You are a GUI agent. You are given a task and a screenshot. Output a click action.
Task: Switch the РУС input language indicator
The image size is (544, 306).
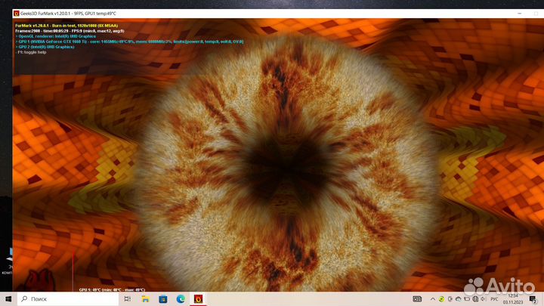pyautogui.click(x=494, y=299)
